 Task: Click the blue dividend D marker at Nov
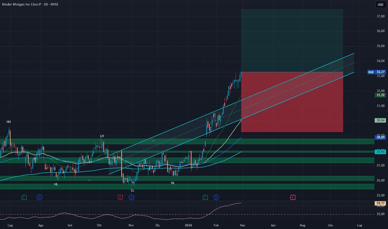tap(132, 197)
